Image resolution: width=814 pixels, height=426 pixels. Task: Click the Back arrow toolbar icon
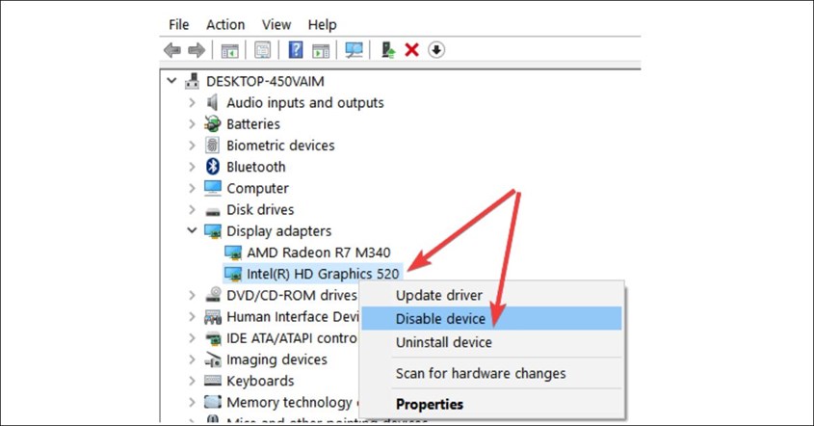tap(172, 50)
